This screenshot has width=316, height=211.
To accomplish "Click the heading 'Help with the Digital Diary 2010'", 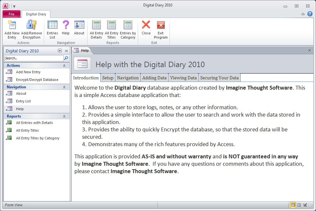I will pos(150,65).
